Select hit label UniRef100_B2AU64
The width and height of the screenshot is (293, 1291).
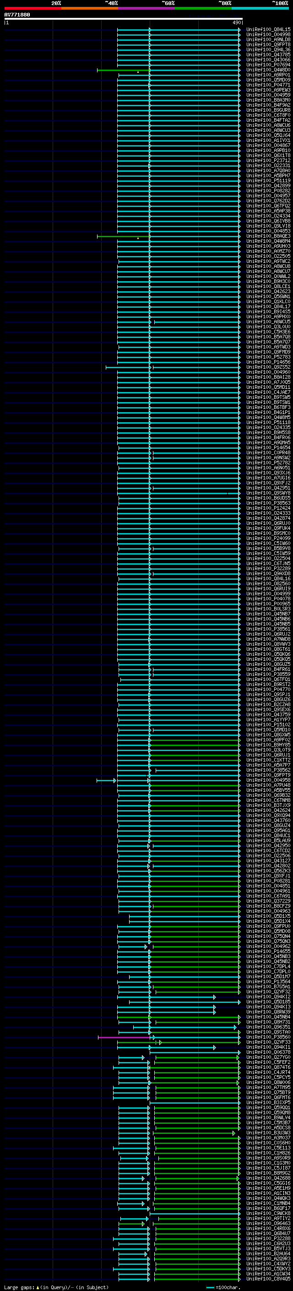pyautogui.click(x=268, y=1253)
